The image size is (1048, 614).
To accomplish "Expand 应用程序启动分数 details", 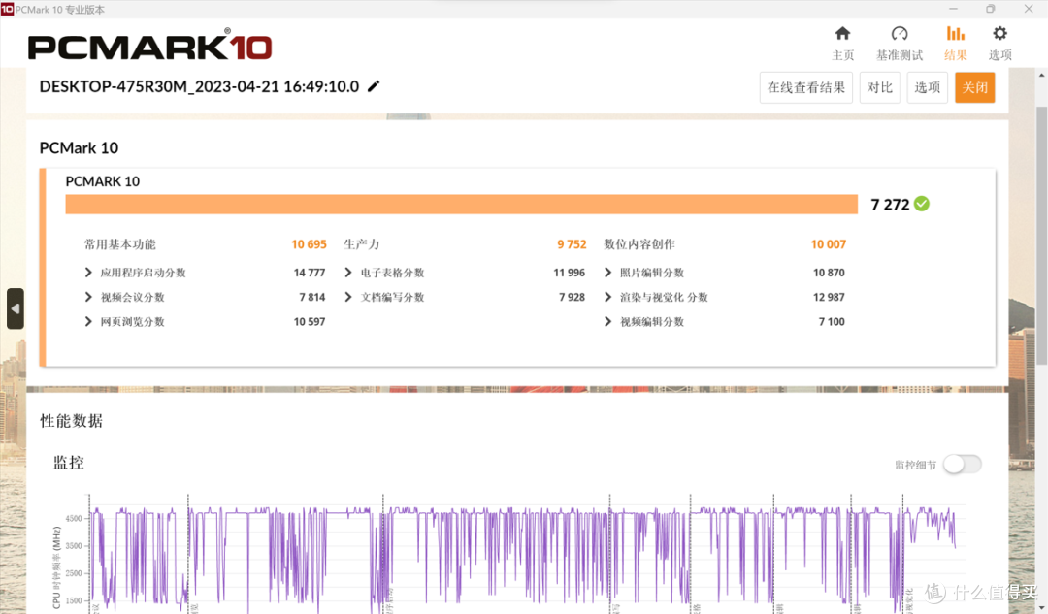I will pyautogui.click(x=88, y=273).
